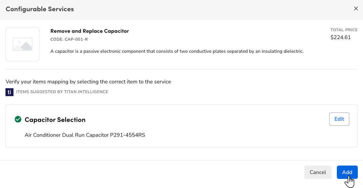The image size is (363, 188).
Task: Click the total price $224.61
Action: coord(340,37)
